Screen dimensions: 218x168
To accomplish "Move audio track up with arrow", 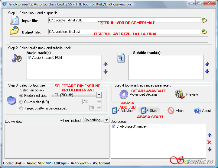I will point(106,64).
